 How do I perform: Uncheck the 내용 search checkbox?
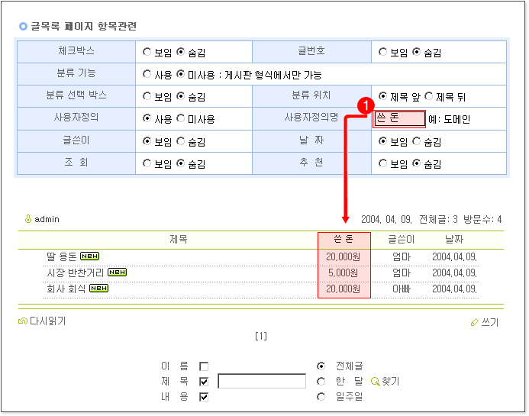click(x=204, y=397)
